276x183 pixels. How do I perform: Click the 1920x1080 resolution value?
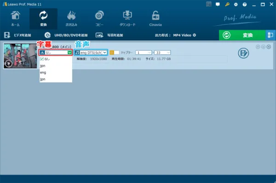[x=98, y=59]
